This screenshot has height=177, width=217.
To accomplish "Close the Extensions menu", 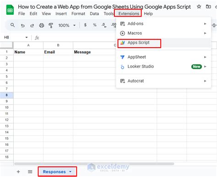I will pyautogui.click(x=129, y=14).
